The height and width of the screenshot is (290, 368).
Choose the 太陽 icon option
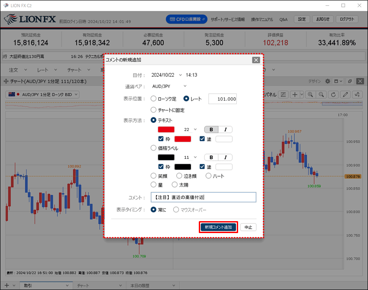coord(175,185)
